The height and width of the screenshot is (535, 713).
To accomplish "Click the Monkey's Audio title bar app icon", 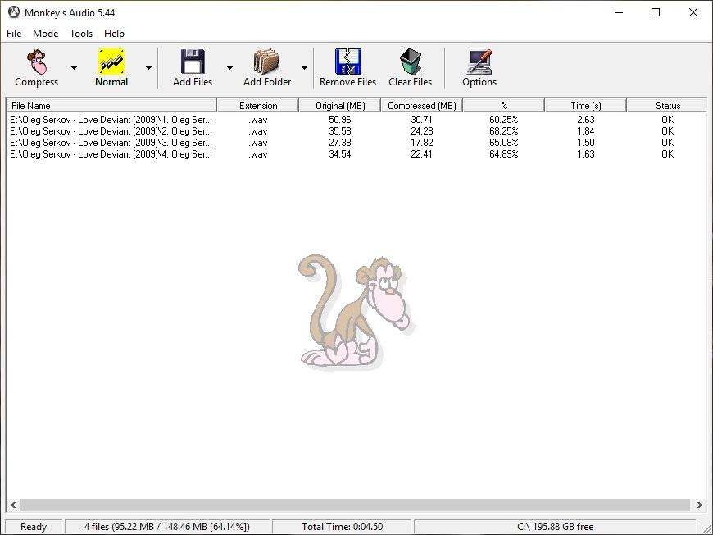I will coord(14,12).
